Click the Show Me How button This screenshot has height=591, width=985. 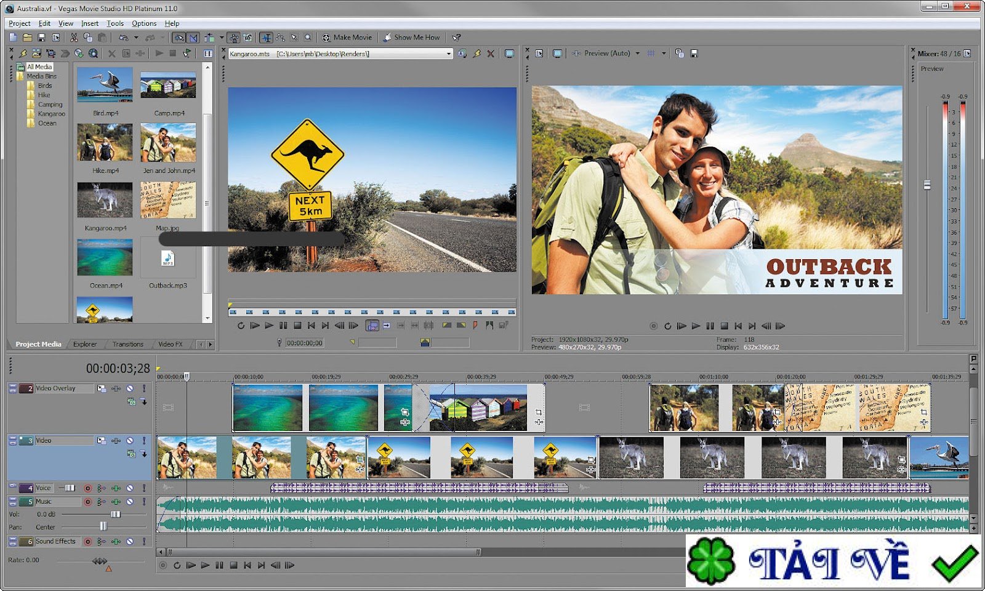(x=411, y=38)
